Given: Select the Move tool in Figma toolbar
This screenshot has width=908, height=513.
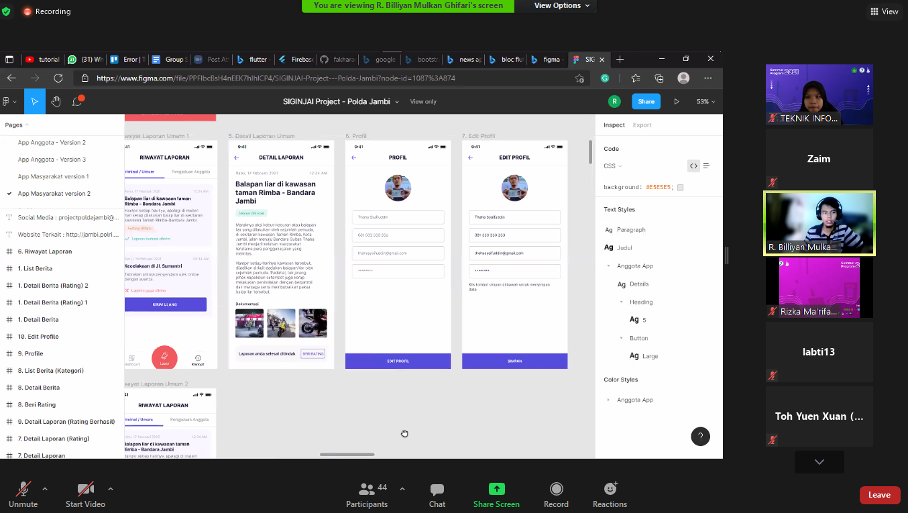Looking at the screenshot, I should point(34,102).
